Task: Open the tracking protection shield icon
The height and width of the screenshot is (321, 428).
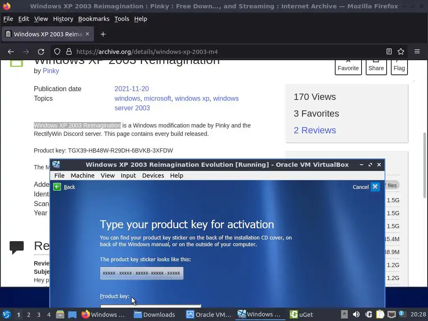Action: click(57, 51)
